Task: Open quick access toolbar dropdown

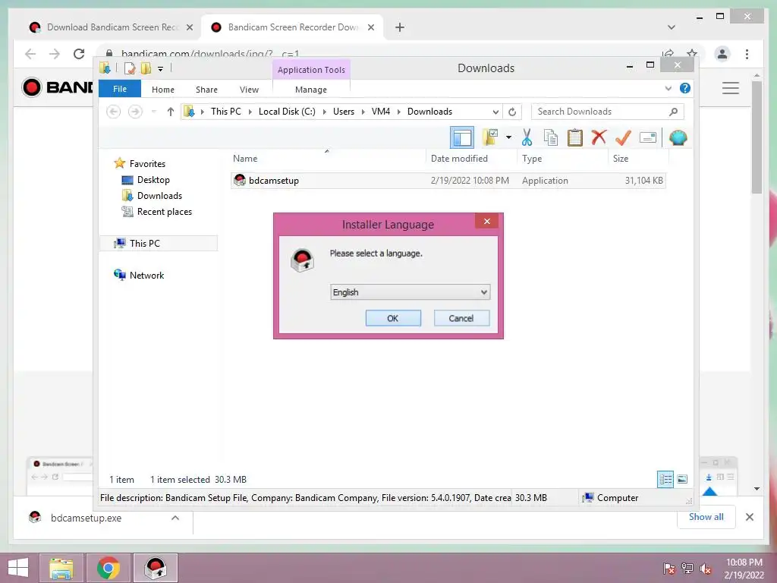Action: (160, 68)
